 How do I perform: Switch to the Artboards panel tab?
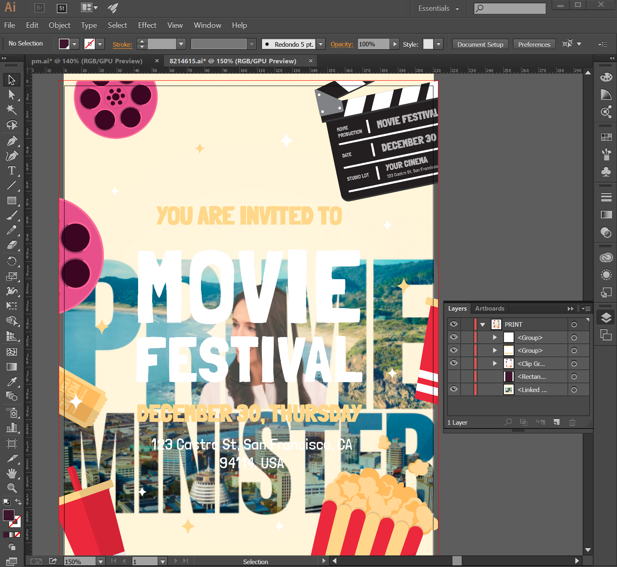pos(490,309)
